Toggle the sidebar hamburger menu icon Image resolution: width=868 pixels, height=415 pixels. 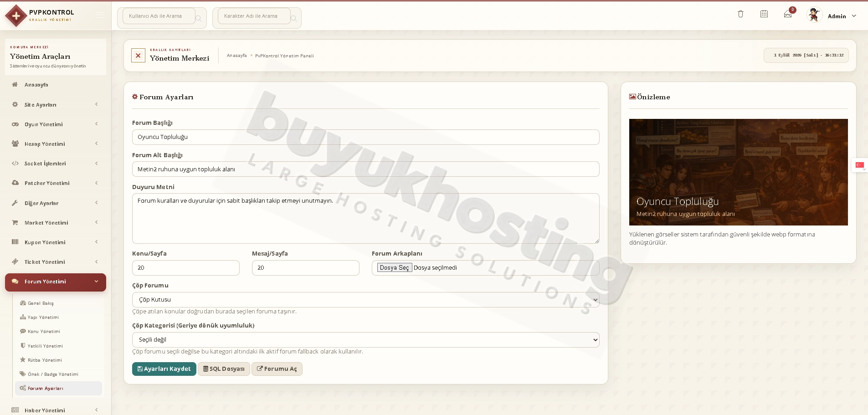pyautogui.click(x=100, y=15)
